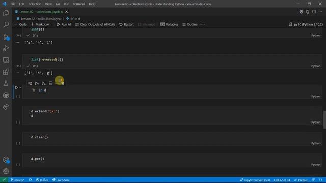Execute Cell and Below in cell toolbar
The height and width of the screenshot is (183, 326).
point(44,83)
